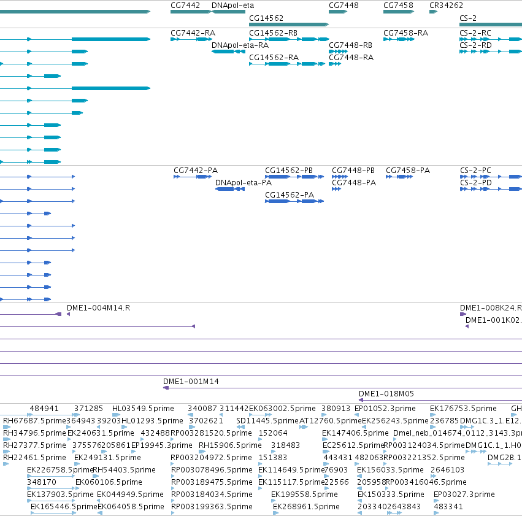Select the 371285 EST label
The height and width of the screenshot is (516, 522).
88,409
